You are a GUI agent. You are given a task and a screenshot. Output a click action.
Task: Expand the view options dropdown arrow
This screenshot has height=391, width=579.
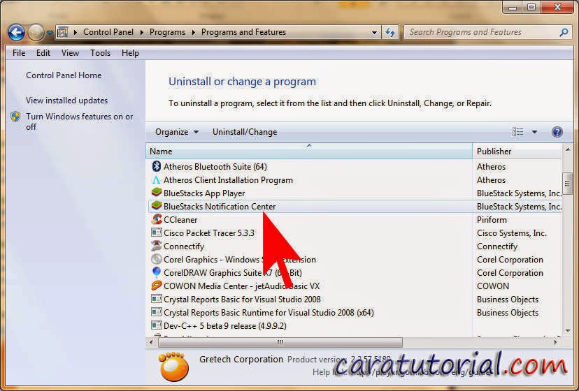pos(534,132)
